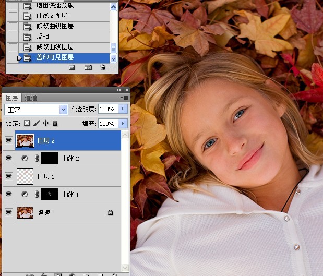Click the 不透明度 100% value field
This screenshot has height=276, width=323.
pos(109,109)
